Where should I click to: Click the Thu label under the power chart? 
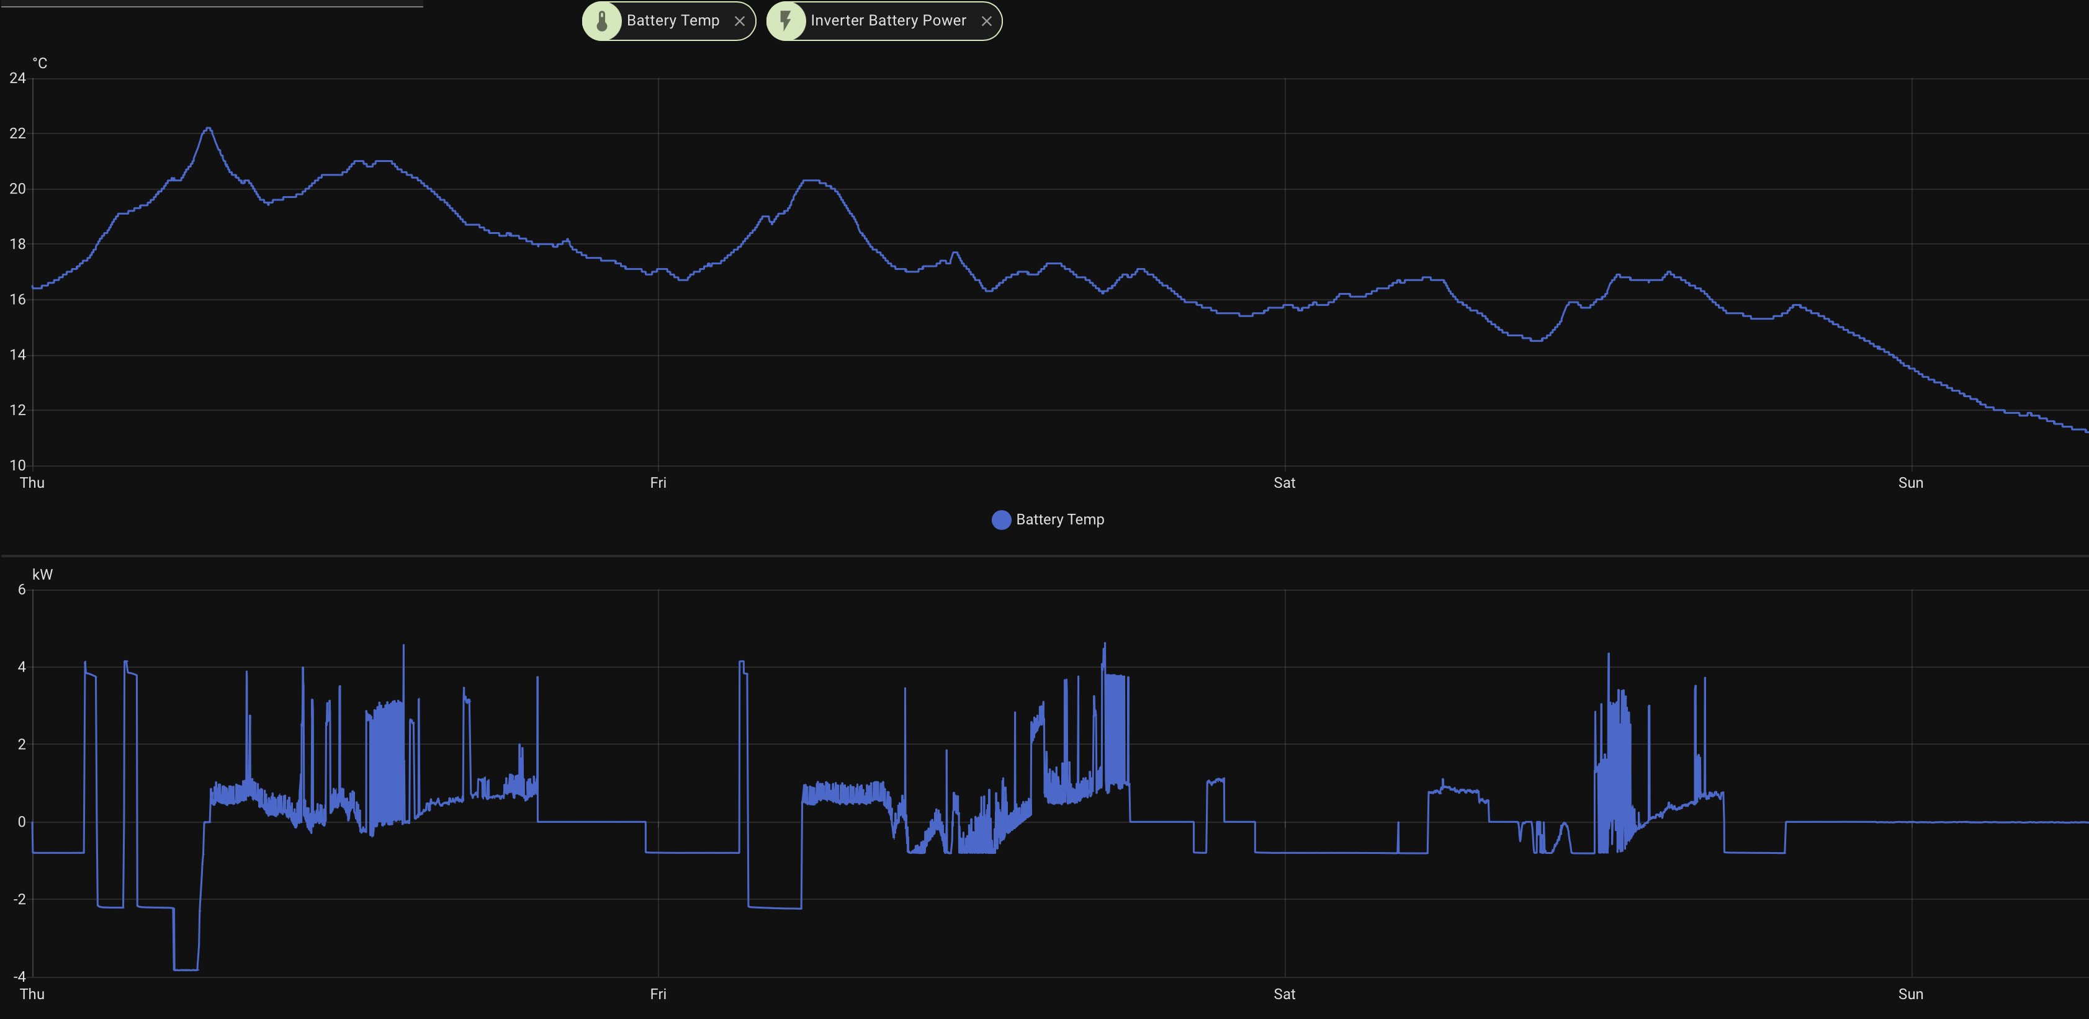[x=32, y=994]
